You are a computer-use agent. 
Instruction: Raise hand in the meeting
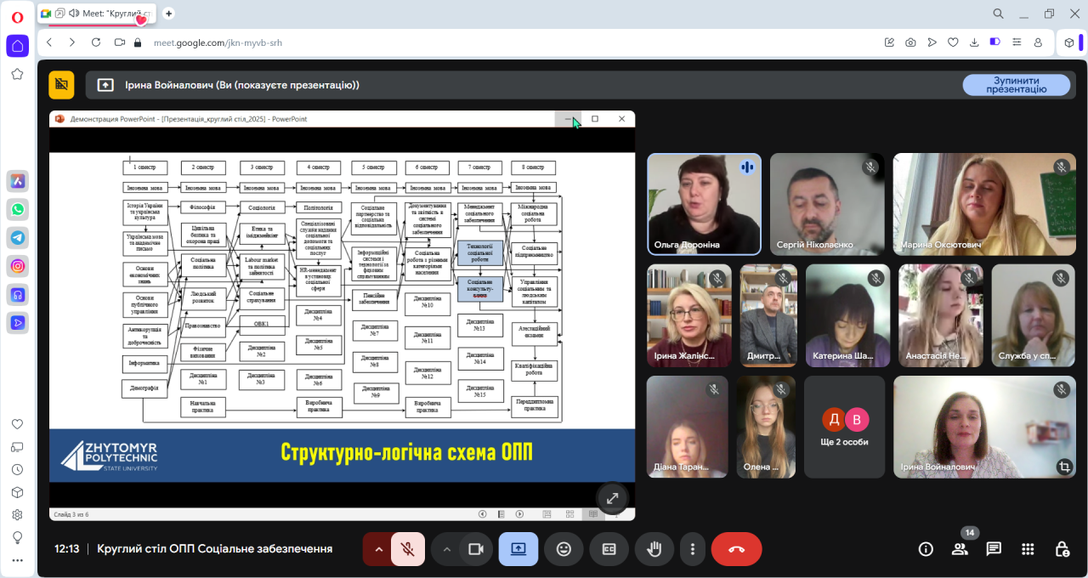(654, 549)
